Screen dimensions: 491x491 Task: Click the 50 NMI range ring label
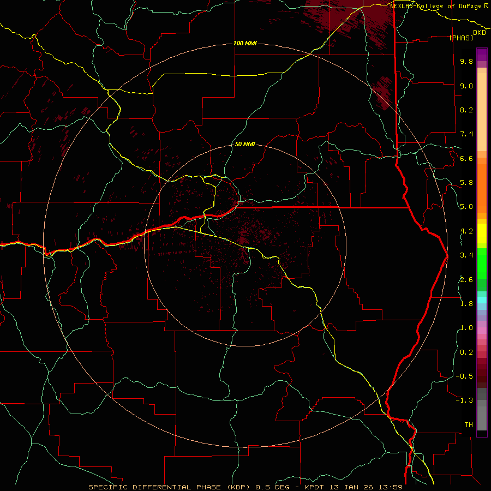click(x=245, y=144)
